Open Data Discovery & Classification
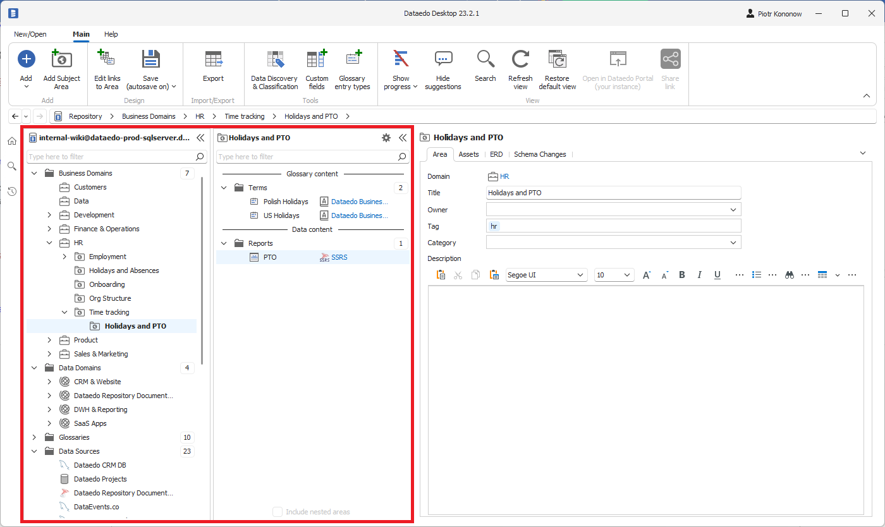885x527 pixels. [x=274, y=70]
